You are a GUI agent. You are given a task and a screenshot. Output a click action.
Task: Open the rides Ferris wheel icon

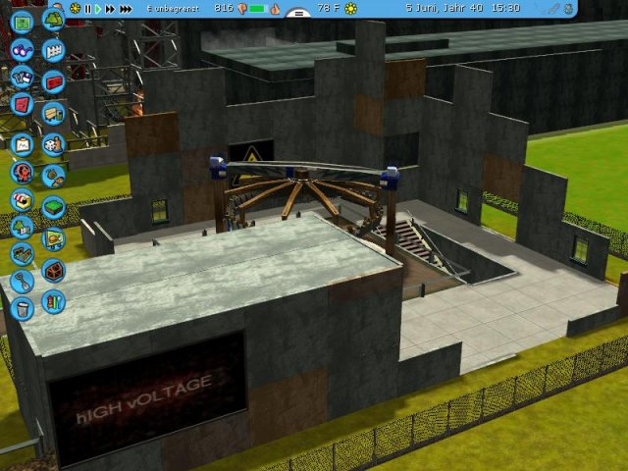tap(22, 173)
